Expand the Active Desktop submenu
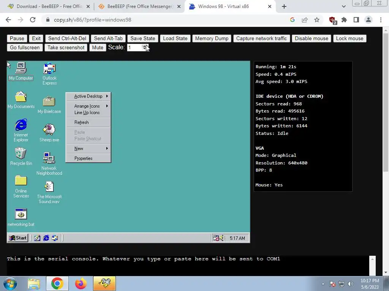Viewport: 389px width, 291px height. 88,96
